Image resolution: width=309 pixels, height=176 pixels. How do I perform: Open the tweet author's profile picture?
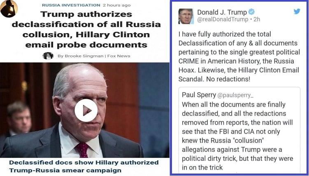(x=186, y=16)
